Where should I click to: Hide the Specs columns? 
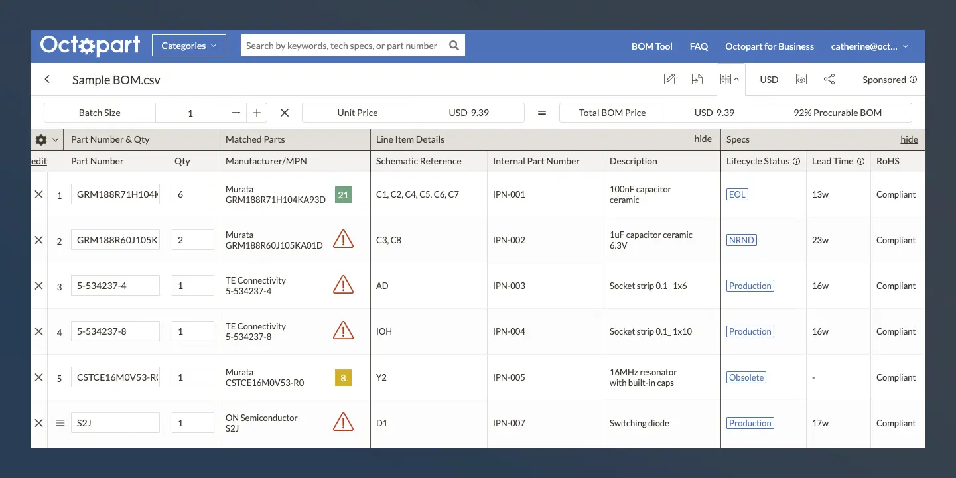click(x=909, y=139)
